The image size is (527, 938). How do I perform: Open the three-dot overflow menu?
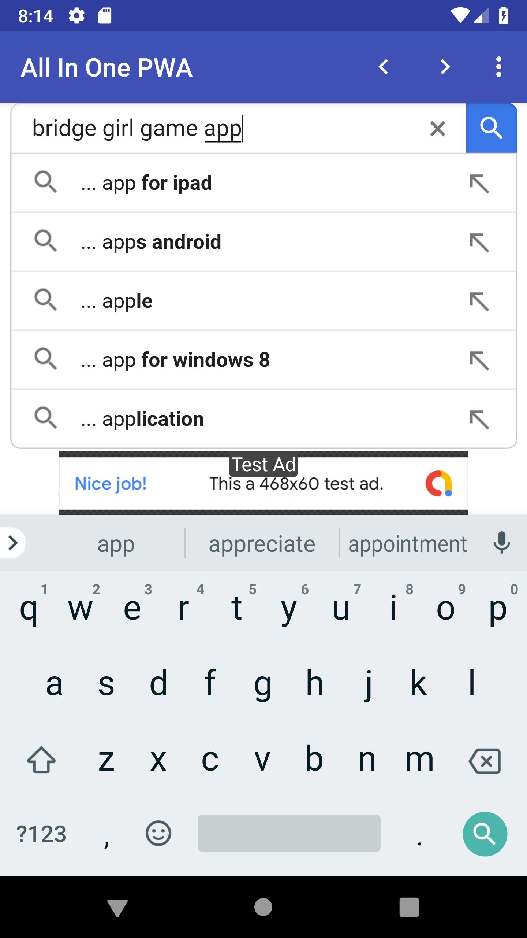point(498,67)
